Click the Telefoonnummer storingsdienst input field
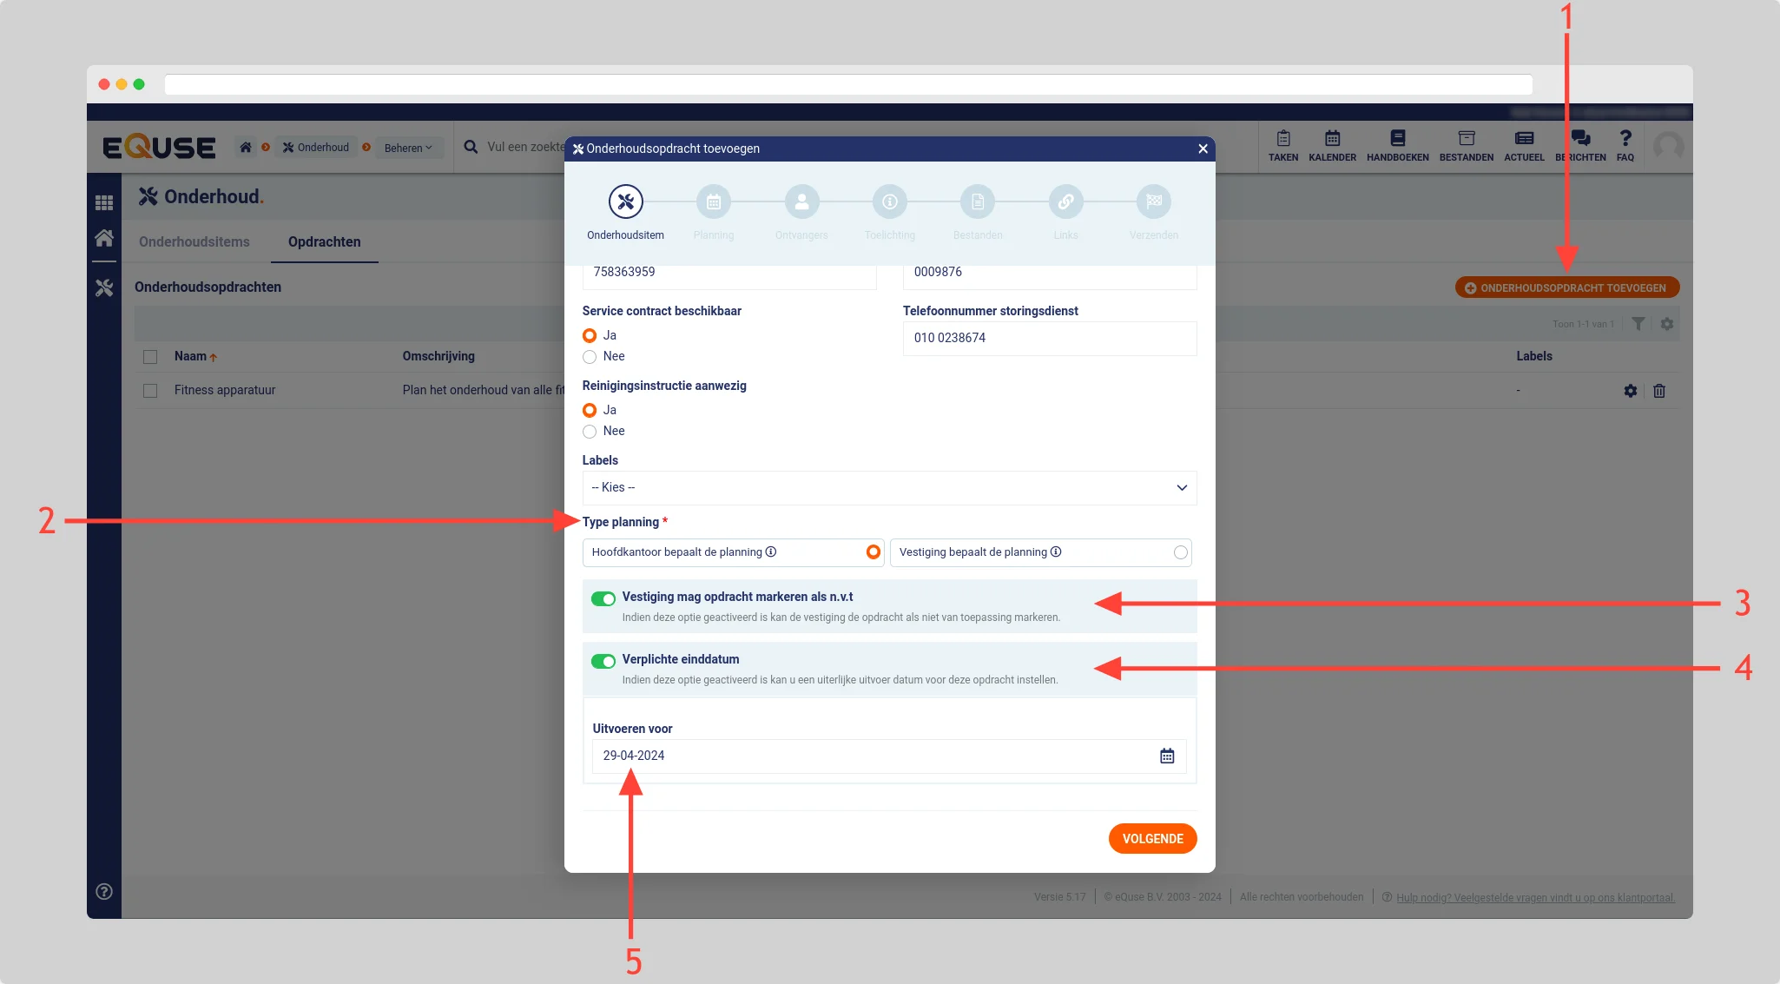This screenshot has height=984, width=1780. click(1049, 339)
